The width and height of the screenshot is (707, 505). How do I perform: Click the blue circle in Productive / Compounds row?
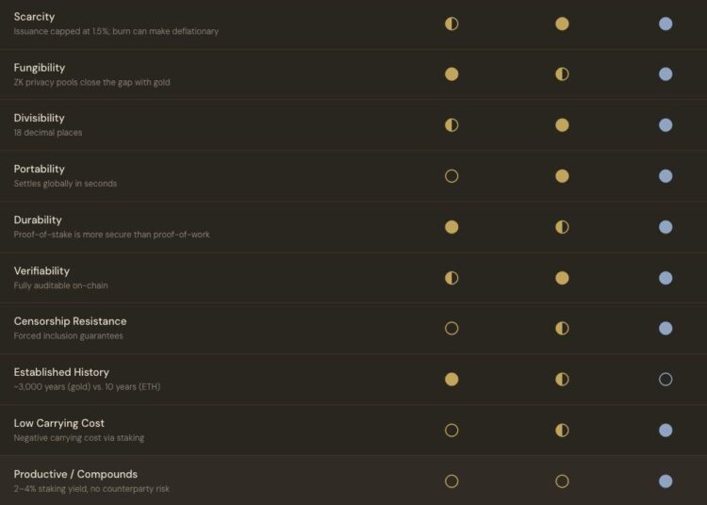click(666, 481)
